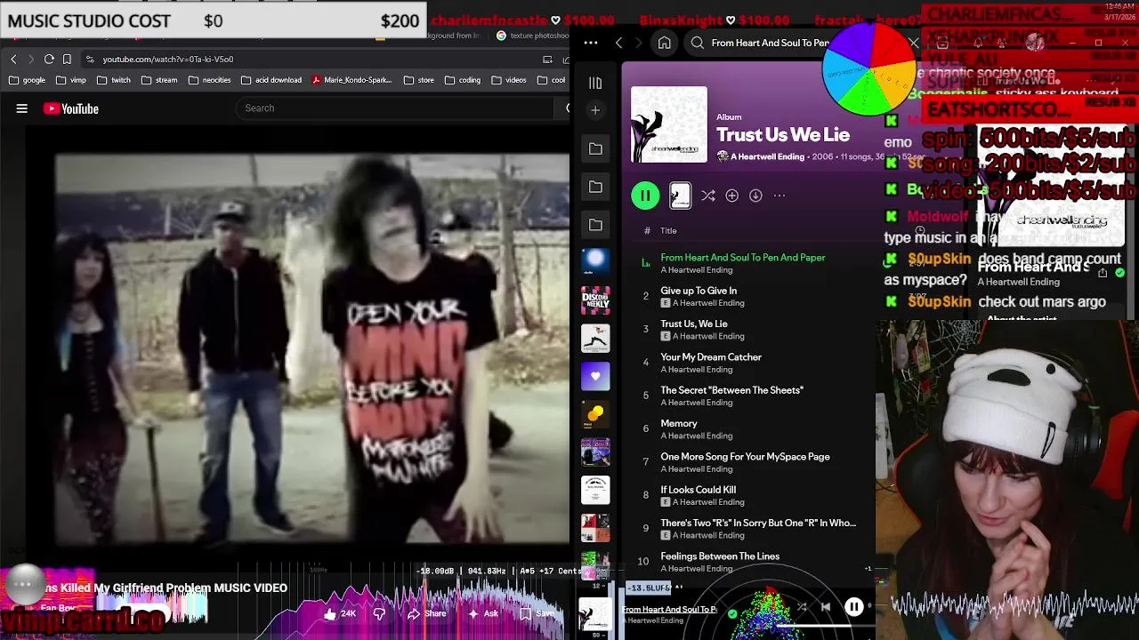Reload the YouTube page
Viewport: 1139px width, 640px height.
click(49, 59)
